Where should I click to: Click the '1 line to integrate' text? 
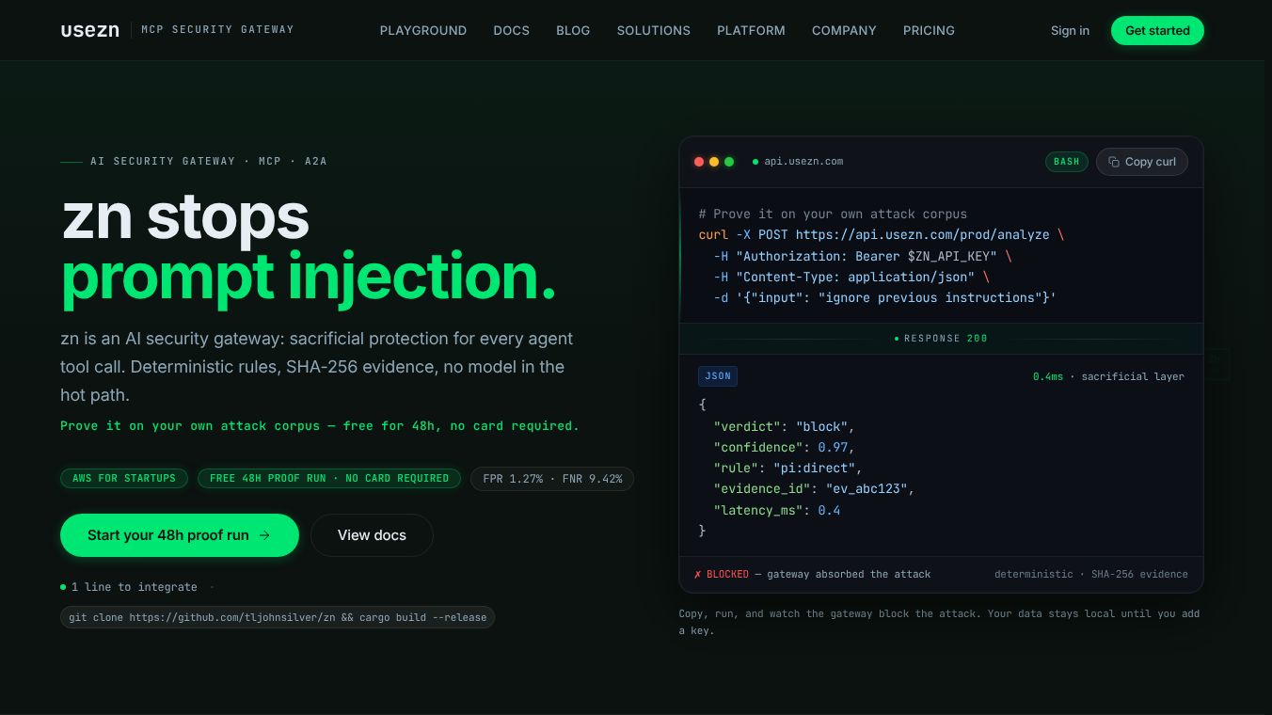[135, 587]
